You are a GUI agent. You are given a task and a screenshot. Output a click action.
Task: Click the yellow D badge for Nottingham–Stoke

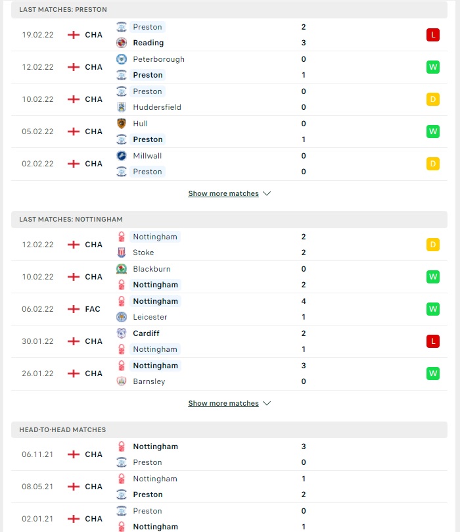tap(433, 245)
